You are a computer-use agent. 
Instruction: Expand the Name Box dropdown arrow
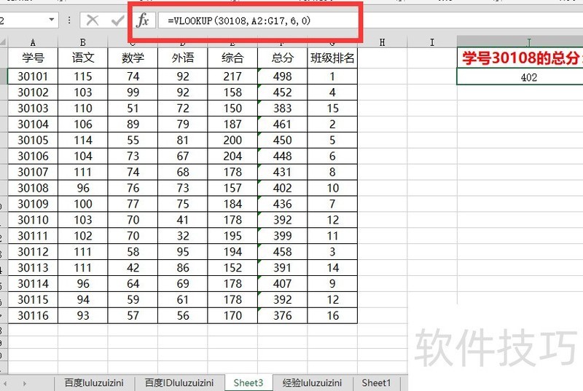tap(52, 20)
